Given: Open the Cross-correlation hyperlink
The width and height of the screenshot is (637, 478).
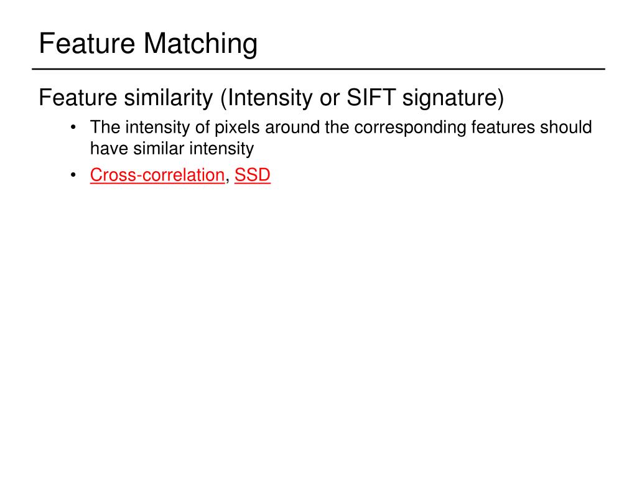Looking at the screenshot, I should 157,175.
